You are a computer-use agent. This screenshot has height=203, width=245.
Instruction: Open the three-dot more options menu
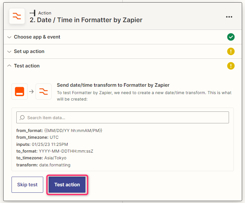click(x=229, y=17)
